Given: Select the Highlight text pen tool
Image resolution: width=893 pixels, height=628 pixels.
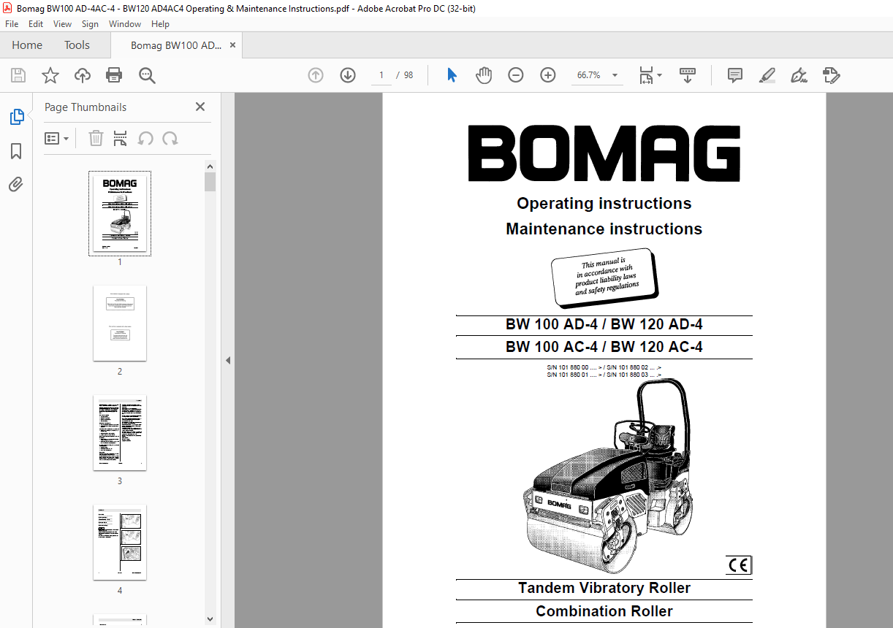Looking at the screenshot, I should click(767, 75).
